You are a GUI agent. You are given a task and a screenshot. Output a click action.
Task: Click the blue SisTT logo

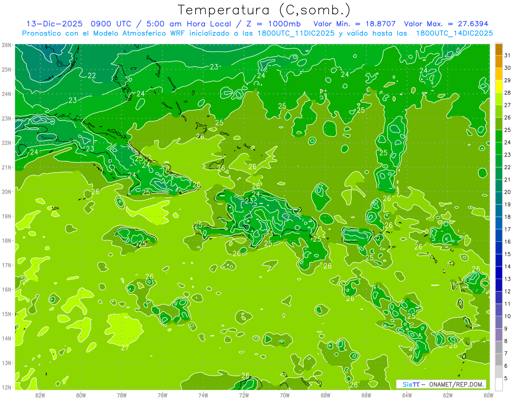[x=411, y=384]
